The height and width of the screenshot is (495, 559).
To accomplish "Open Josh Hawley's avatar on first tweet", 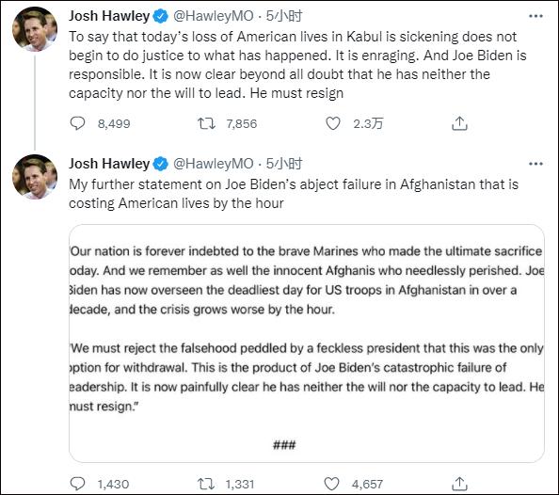I will [x=35, y=28].
